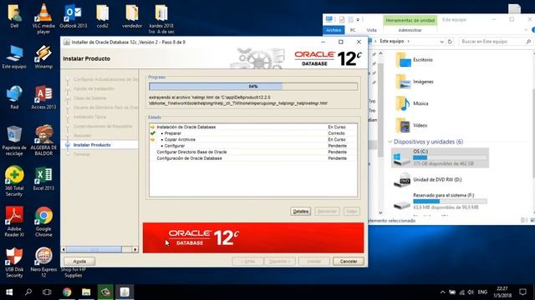535x300 pixels.
Task: Click the 64% installation progress bar
Action: (253, 87)
